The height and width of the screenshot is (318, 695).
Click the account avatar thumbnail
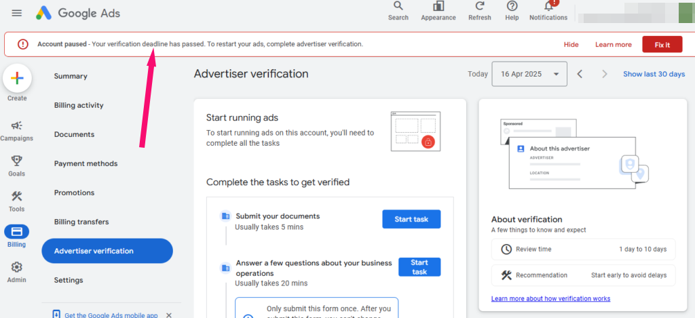[686, 13]
